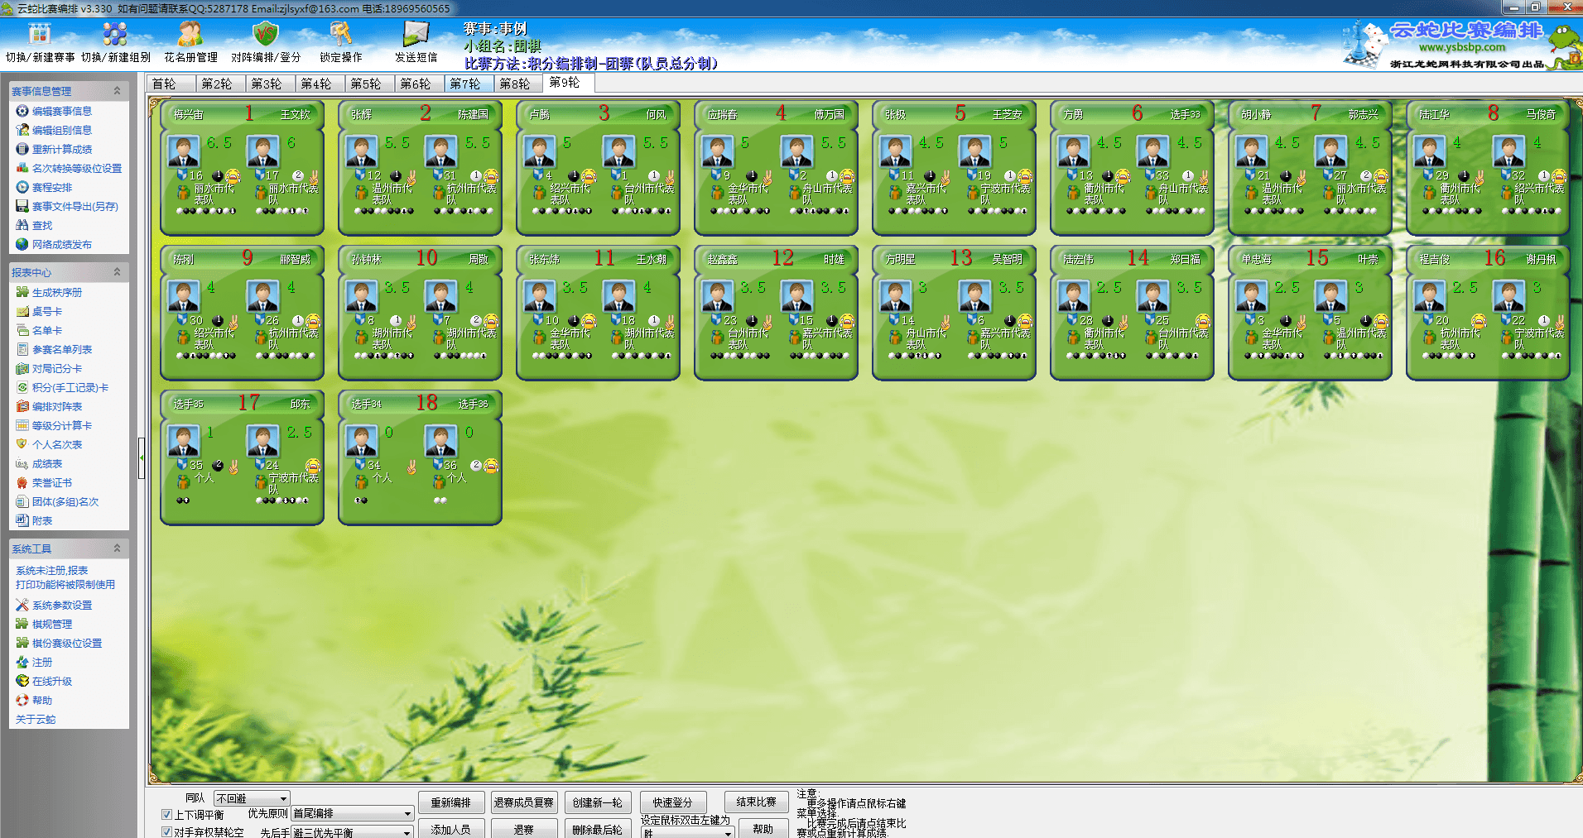1583x838 pixels.
Task: Select table 10 card 孙钟林 vs 周箴
Action: coord(420,313)
